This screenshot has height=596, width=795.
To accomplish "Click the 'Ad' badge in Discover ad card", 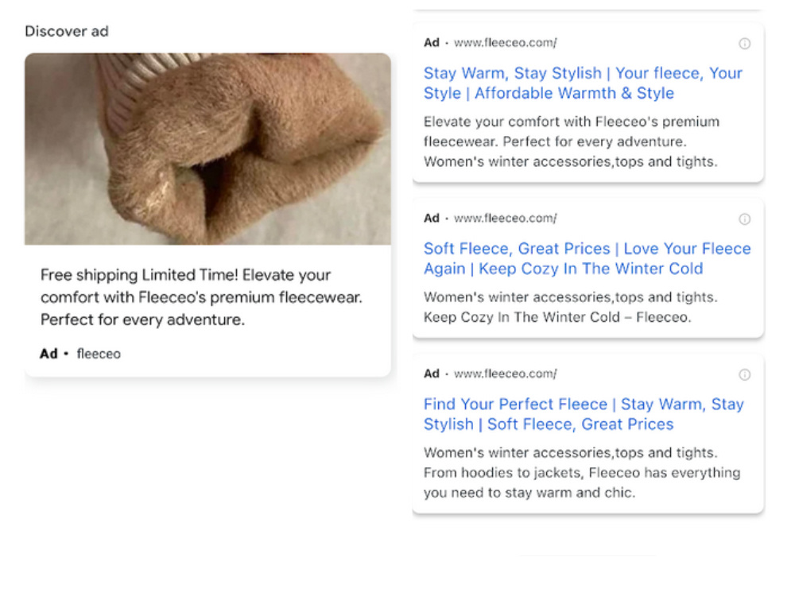I will [48, 354].
